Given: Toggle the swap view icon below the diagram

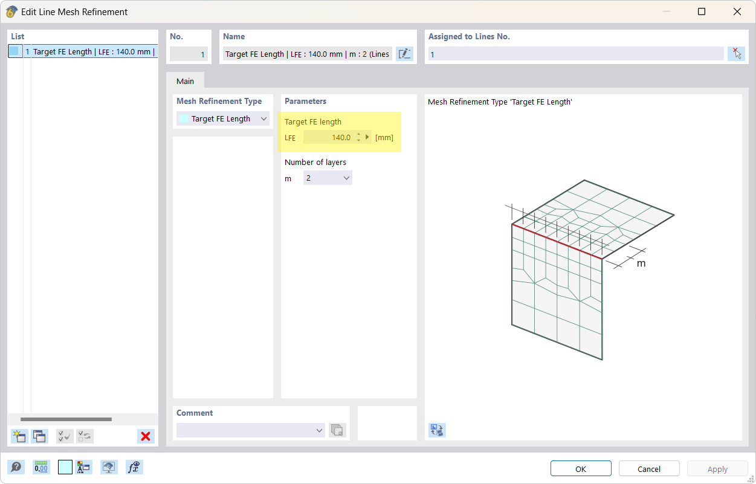Looking at the screenshot, I should point(437,430).
